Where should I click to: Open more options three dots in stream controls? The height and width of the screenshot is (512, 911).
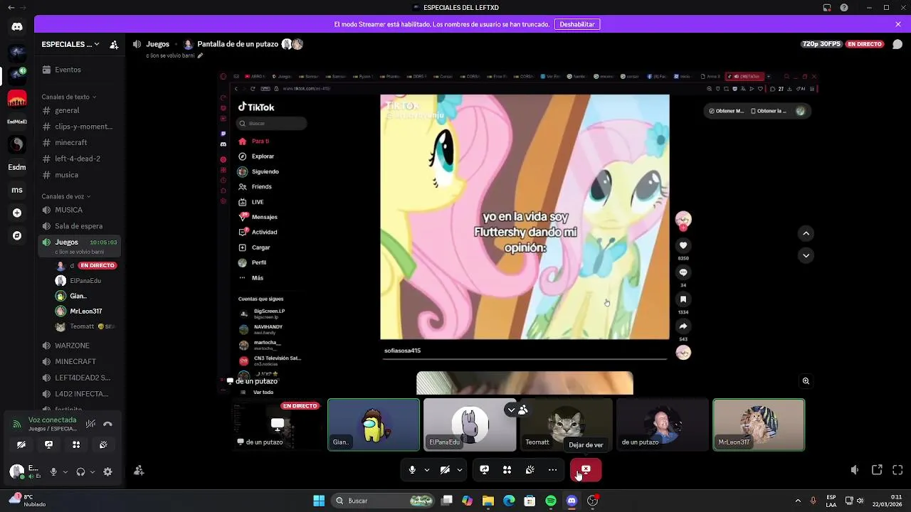tap(552, 470)
